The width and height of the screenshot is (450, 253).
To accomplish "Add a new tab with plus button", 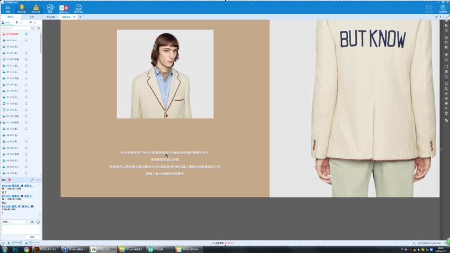I will 80,17.
